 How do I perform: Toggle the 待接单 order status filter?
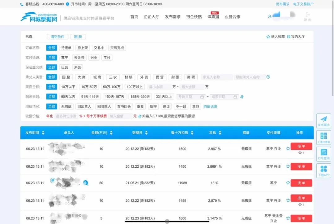[66, 48]
